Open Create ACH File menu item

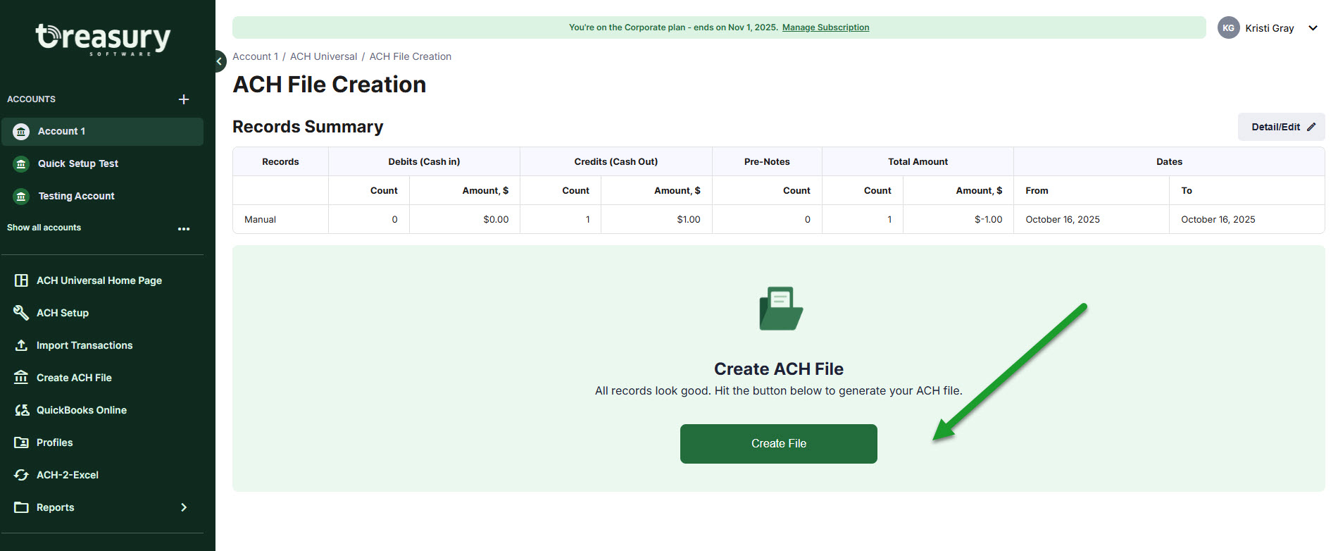[74, 378]
